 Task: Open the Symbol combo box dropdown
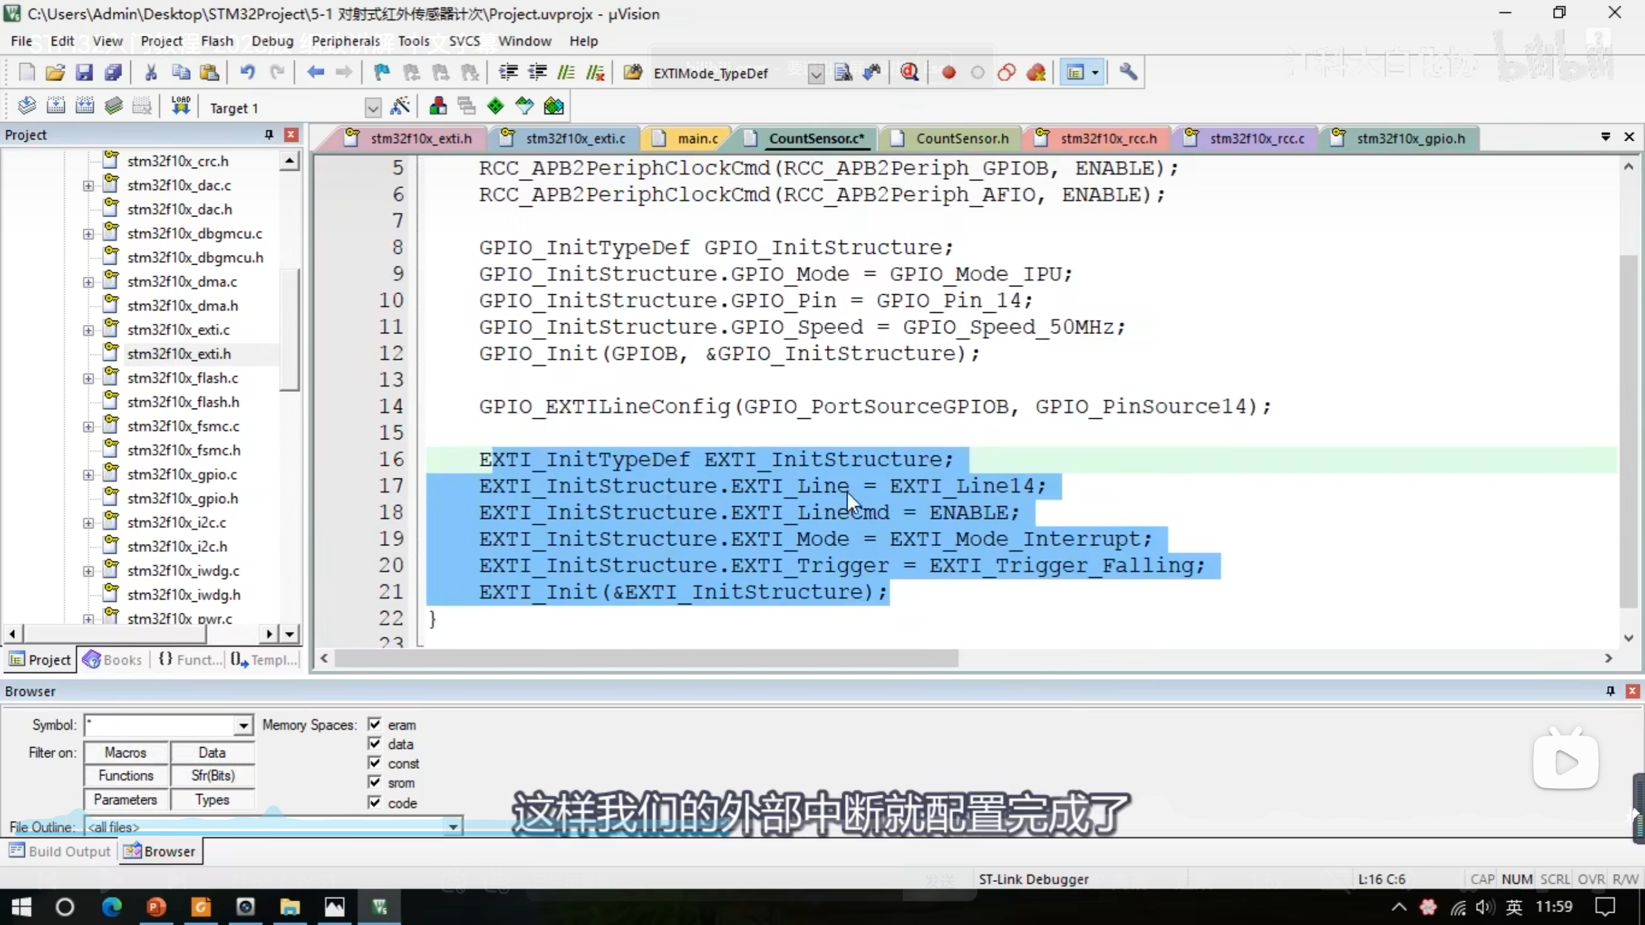244,725
